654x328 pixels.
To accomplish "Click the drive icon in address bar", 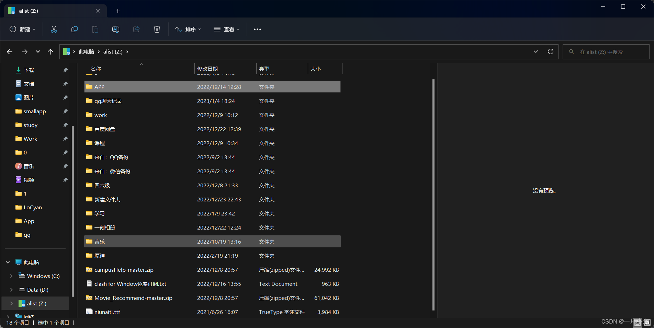I will point(67,52).
